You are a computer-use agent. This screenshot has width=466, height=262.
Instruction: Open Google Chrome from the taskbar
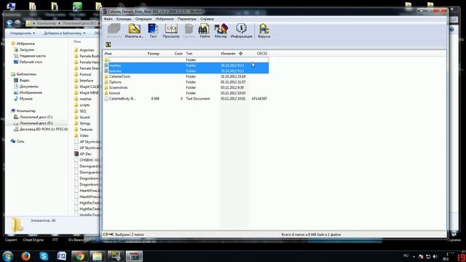(x=79, y=256)
